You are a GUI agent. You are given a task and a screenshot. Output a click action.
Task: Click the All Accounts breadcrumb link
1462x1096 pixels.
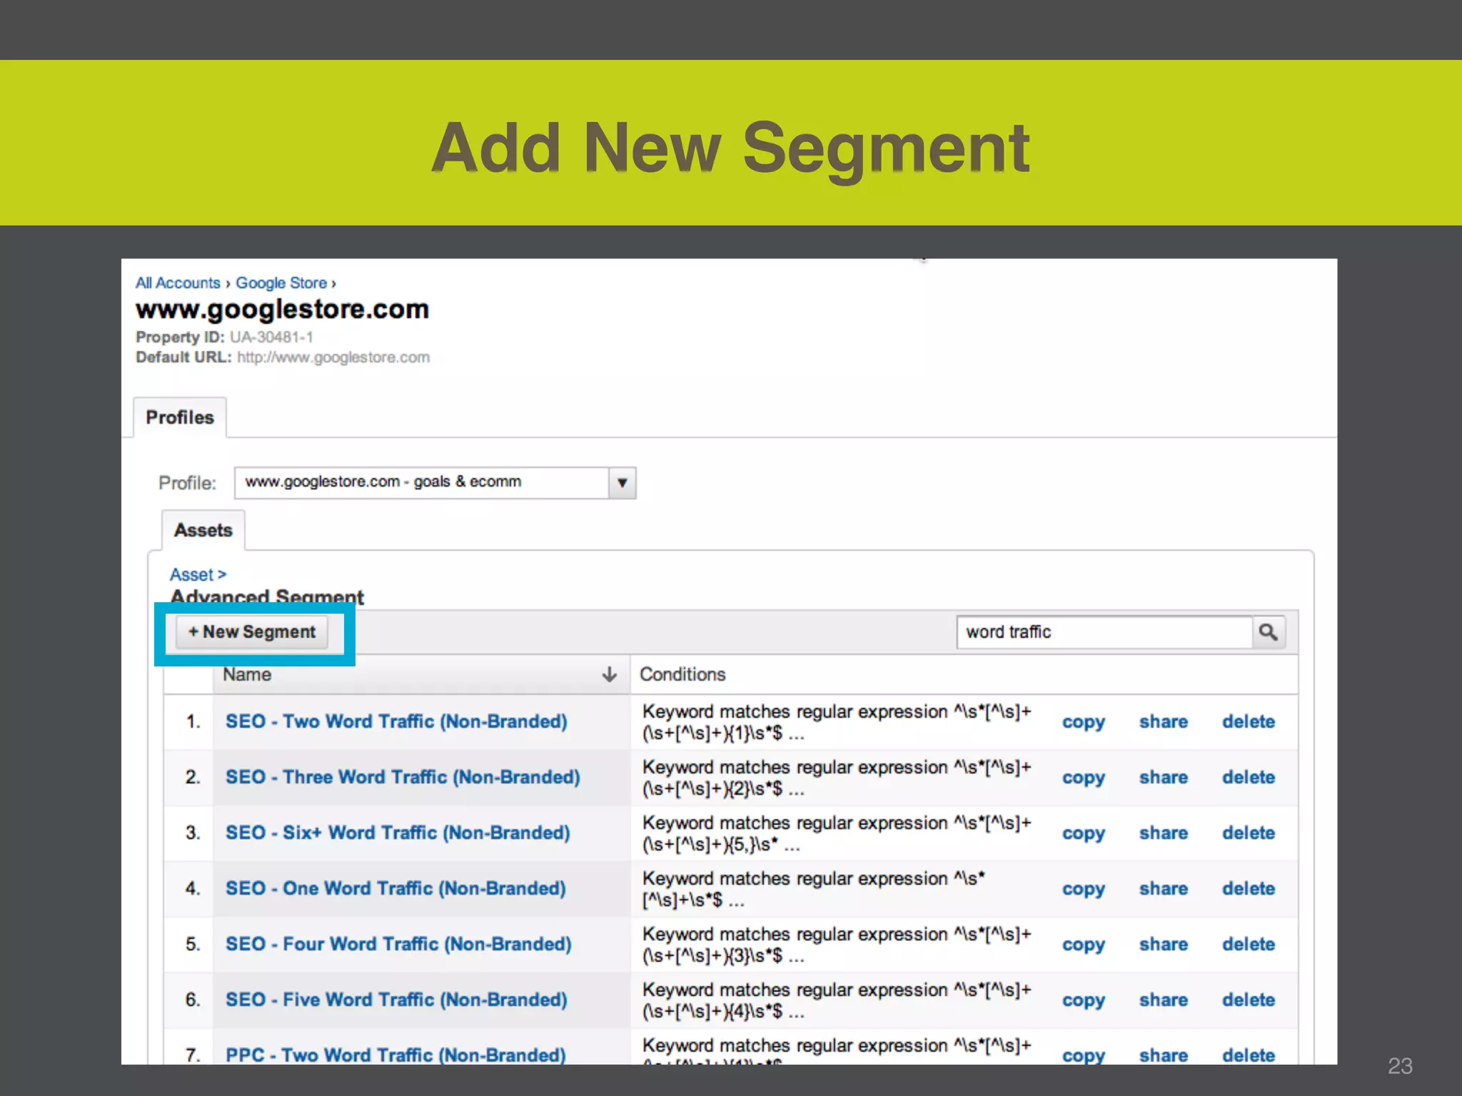pyautogui.click(x=178, y=283)
